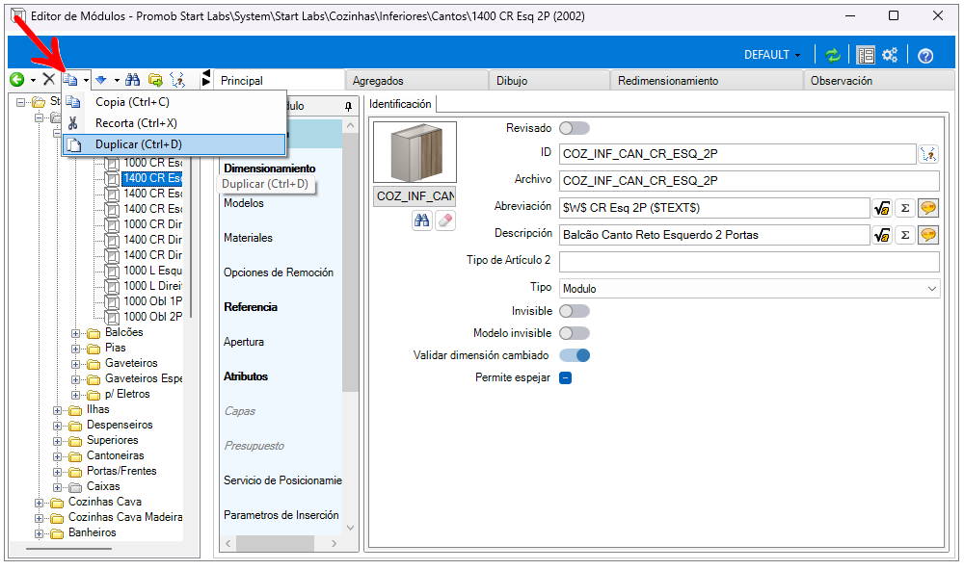Click the COZ_INF_CAN button under the thumbnail
Viewport: 964px width, 570px height.
tap(415, 196)
